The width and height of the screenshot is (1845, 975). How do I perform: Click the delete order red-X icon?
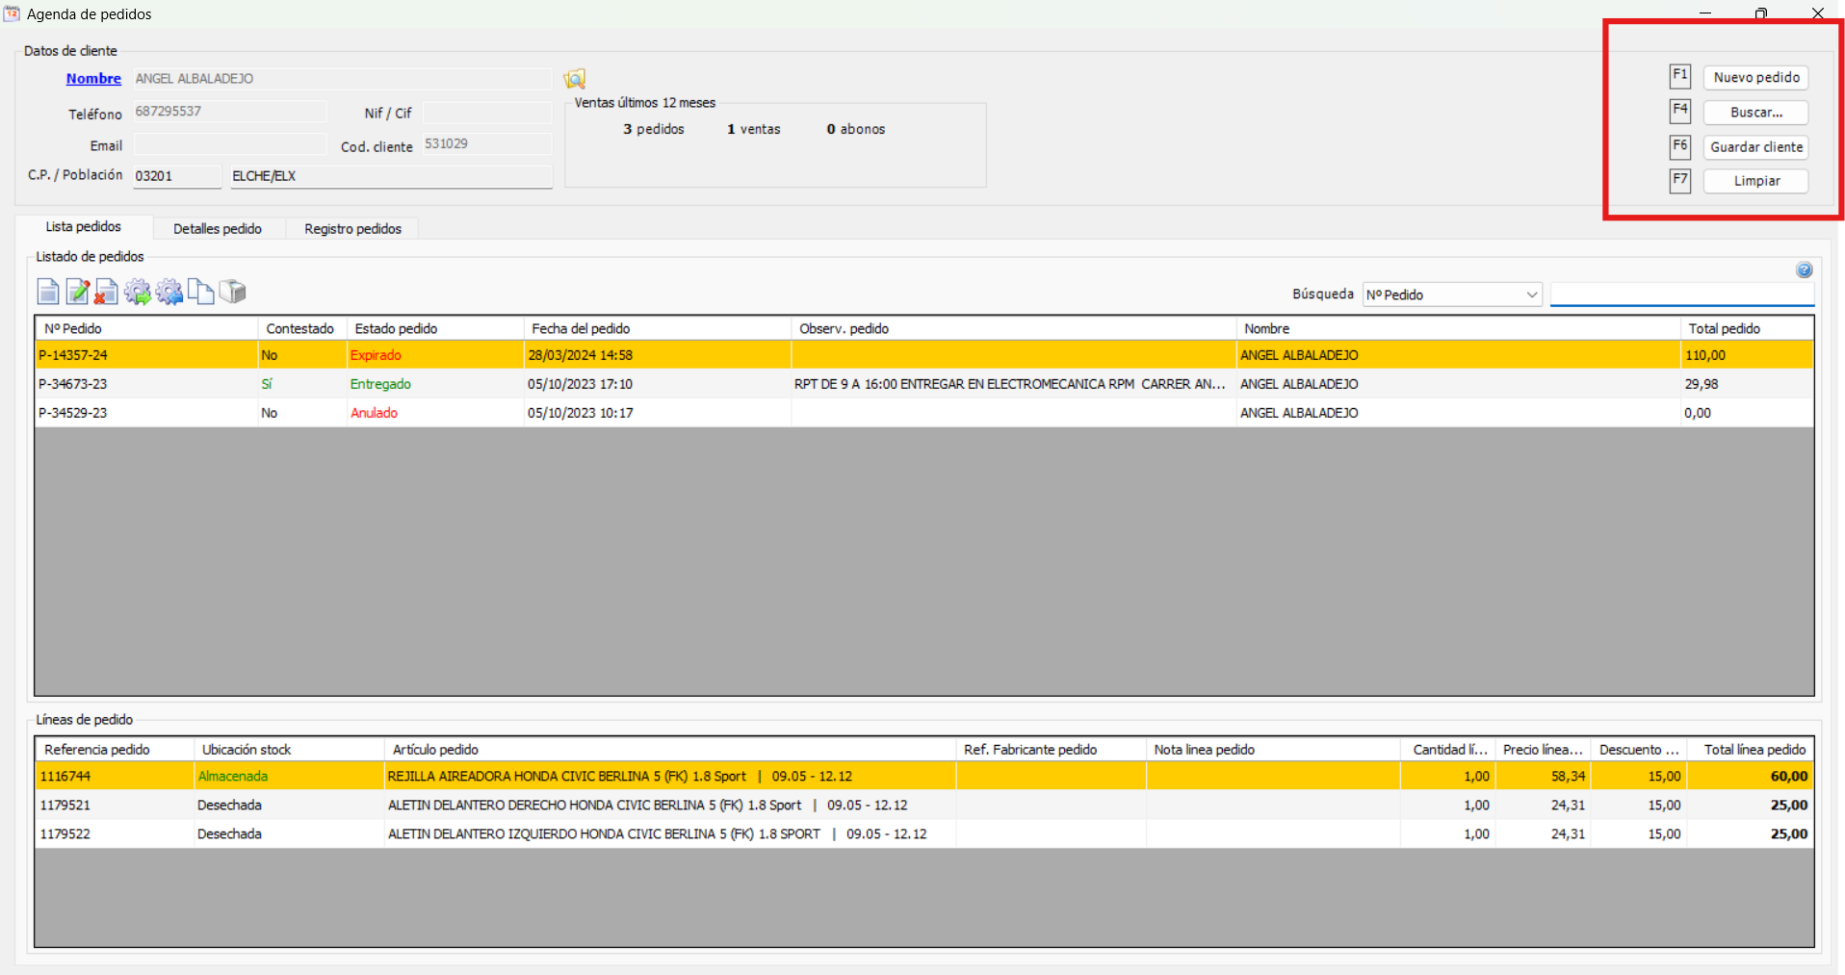tap(107, 292)
